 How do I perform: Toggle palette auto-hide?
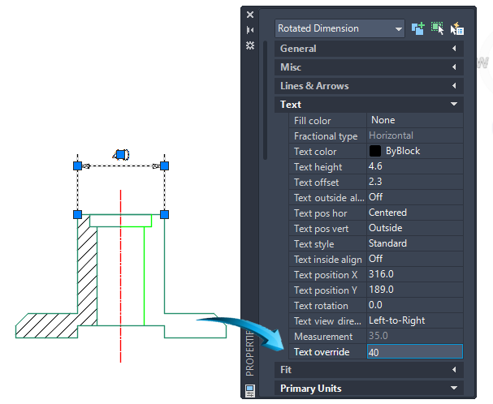(250, 30)
